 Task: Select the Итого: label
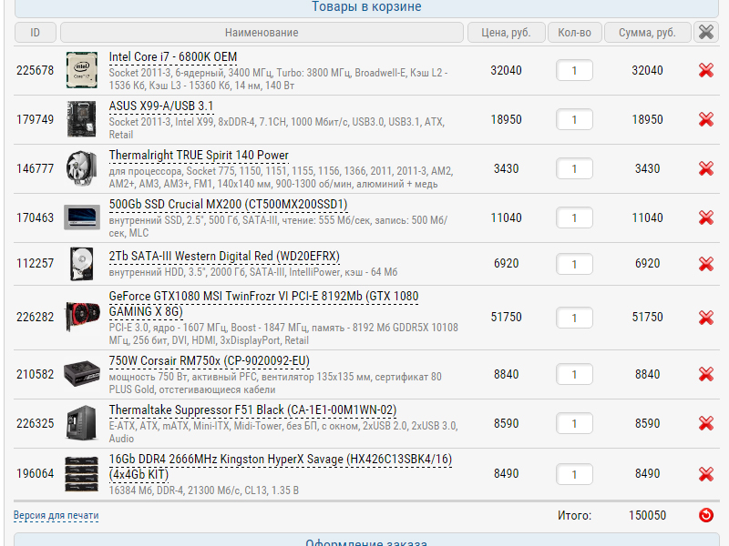(574, 515)
